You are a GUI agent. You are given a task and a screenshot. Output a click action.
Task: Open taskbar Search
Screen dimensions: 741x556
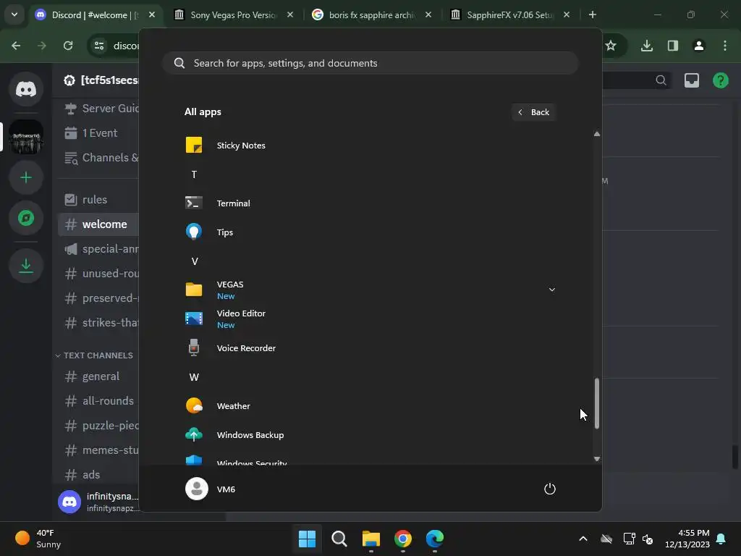pos(339,539)
